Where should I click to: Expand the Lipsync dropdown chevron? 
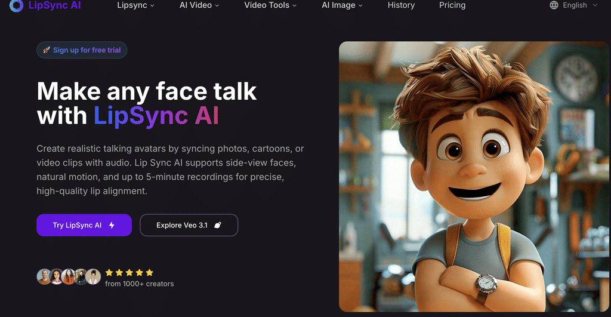[152, 5]
